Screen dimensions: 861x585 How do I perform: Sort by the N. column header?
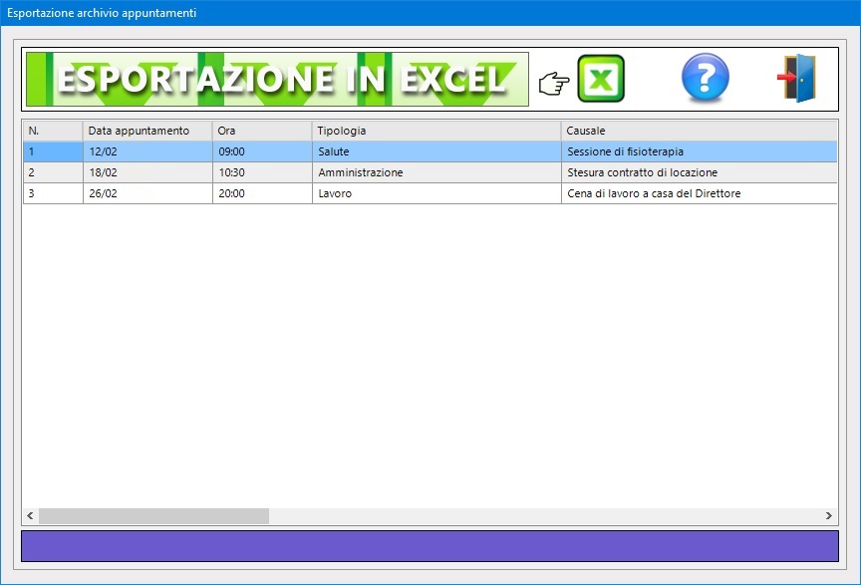click(53, 131)
